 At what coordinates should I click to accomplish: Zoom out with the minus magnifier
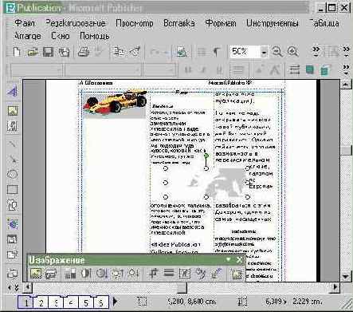[277, 52]
